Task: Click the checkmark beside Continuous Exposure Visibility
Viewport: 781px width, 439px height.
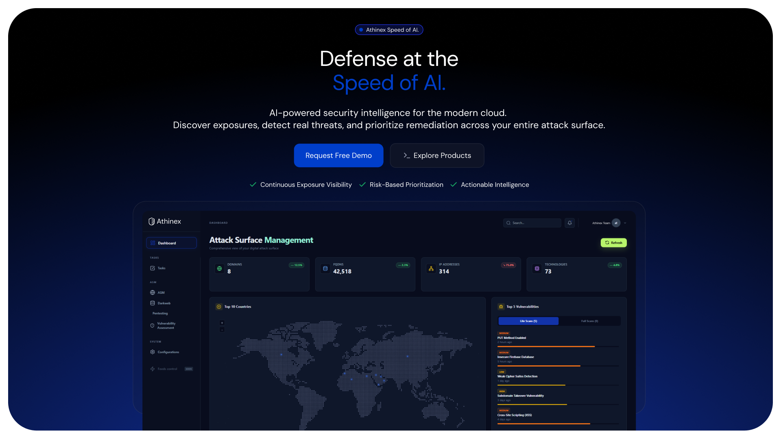Action: point(253,185)
